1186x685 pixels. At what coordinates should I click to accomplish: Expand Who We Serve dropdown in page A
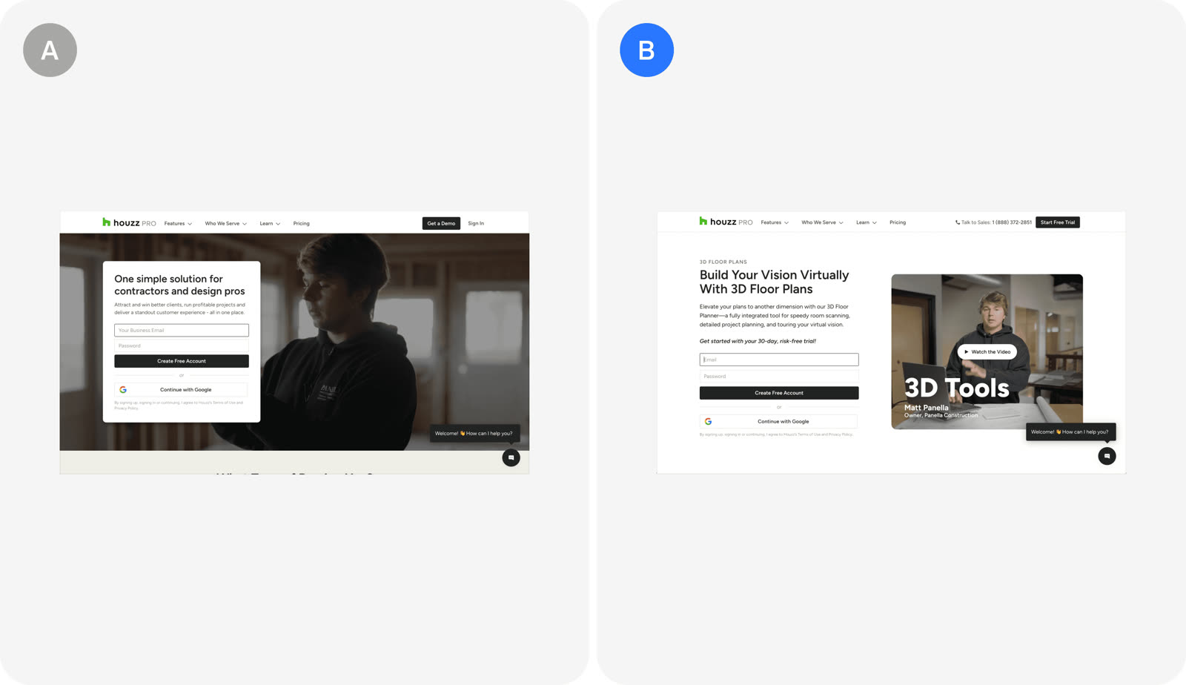coord(225,223)
